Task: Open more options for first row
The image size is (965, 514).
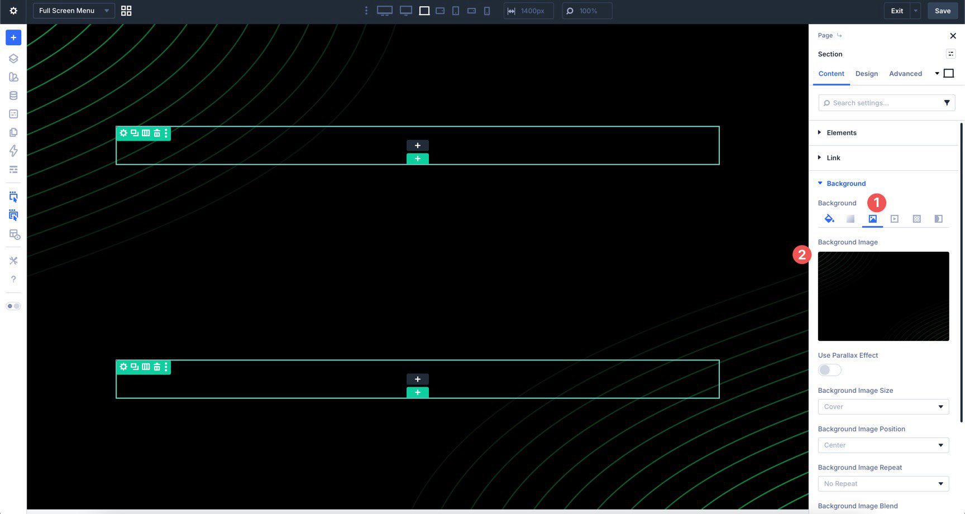Action: [166, 133]
